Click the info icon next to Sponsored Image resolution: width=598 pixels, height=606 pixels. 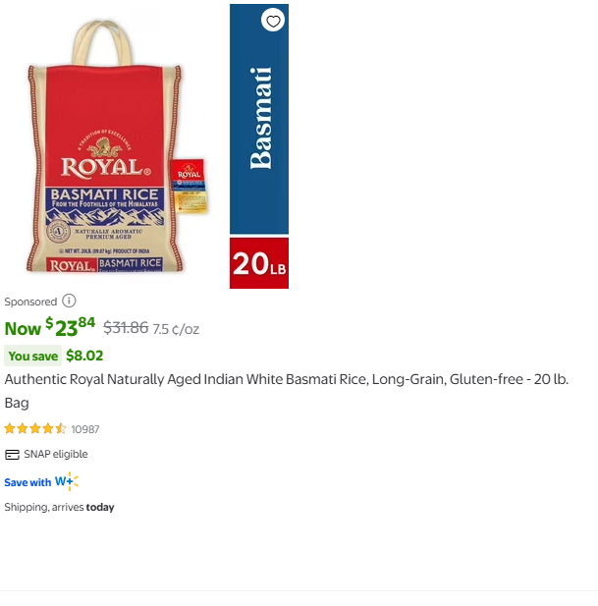[69, 301]
